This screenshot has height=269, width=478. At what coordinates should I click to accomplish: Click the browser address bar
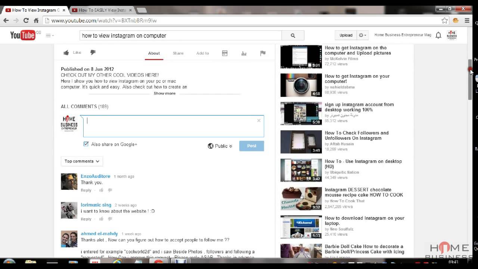tap(242, 21)
